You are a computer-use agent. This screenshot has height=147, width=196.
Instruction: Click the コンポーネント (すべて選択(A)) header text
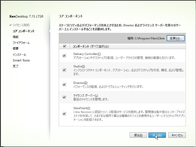[91, 47]
